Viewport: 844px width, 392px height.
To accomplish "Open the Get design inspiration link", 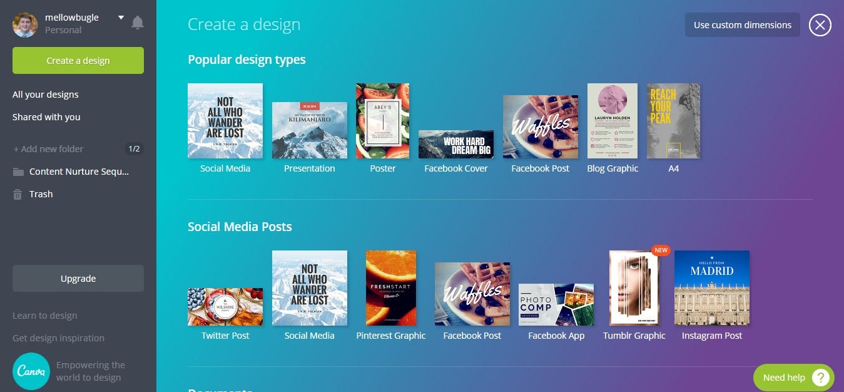I will point(59,338).
